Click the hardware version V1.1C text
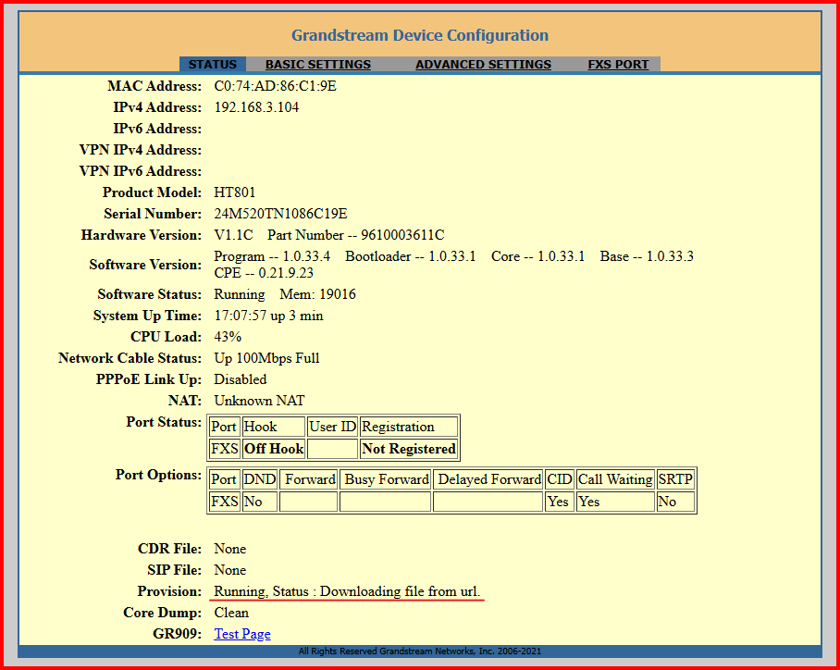Screen dimensions: 840x670 tap(235, 235)
